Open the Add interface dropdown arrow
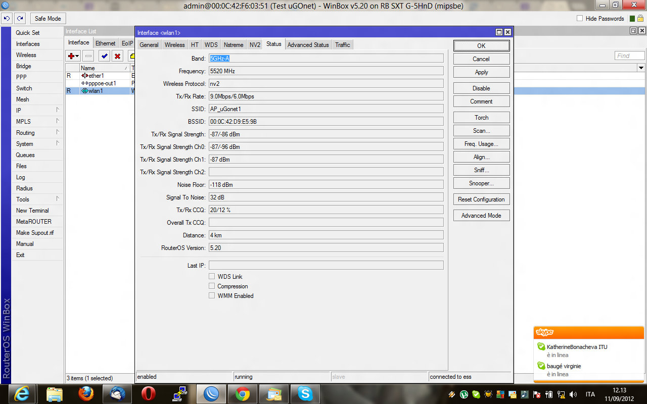This screenshot has height=404, width=647. 77,57
